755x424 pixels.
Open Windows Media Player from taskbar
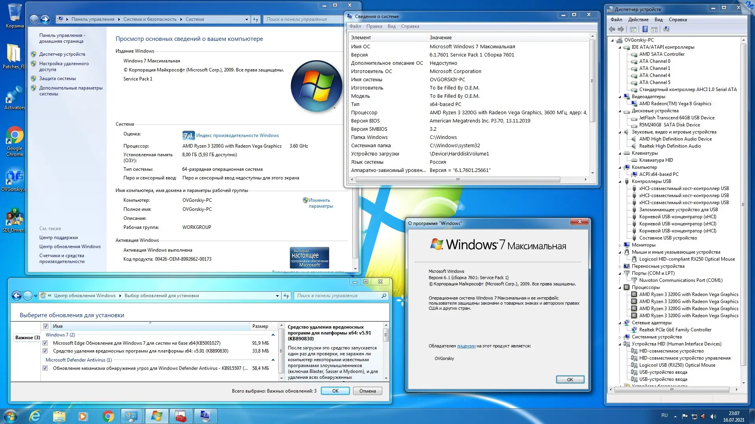click(x=83, y=416)
